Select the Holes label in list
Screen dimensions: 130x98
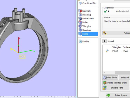coord(85,22)
